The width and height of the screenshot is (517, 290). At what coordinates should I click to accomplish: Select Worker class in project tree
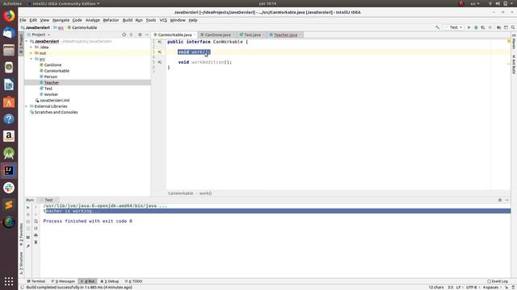(x=51, y=95)
